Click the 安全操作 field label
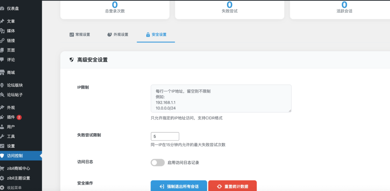Screen dimensions: 390x191 (85, 183)
